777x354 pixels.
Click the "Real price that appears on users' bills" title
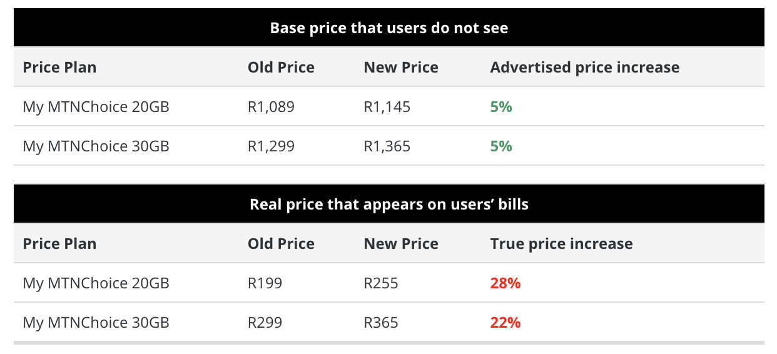coord(388,205)
